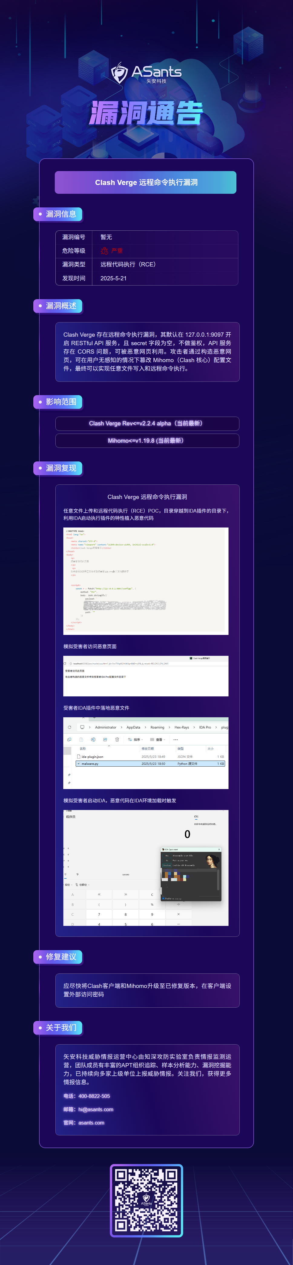Click the Previous button in IDA Quick start
The image size is (293, 1265).
pyautogui.click(x=167, y=865)
